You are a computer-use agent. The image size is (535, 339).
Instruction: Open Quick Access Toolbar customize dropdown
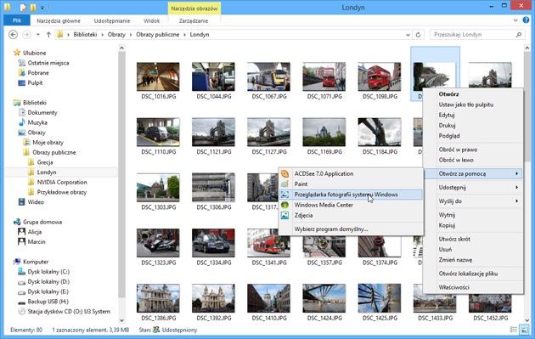42,7
